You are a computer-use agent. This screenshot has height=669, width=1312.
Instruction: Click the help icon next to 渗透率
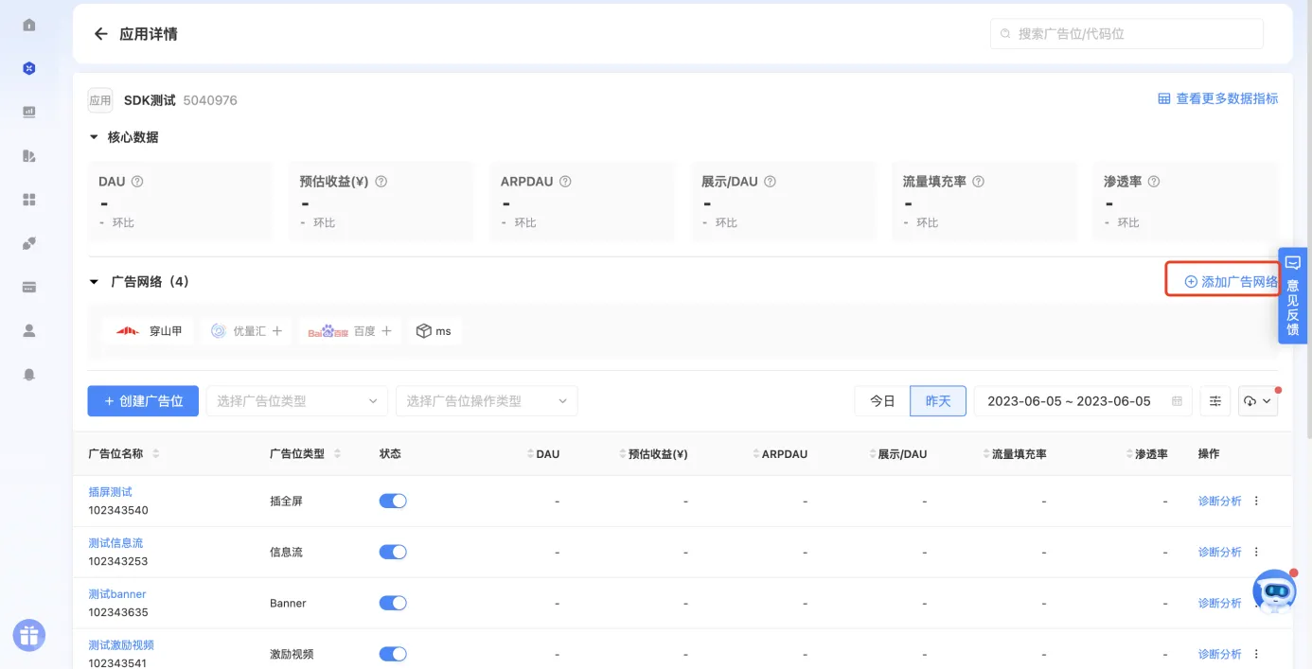(1154, 182)
